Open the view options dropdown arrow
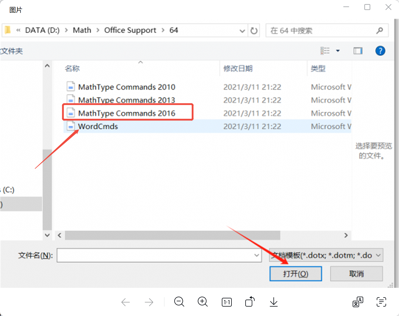 tap(338, 51)
